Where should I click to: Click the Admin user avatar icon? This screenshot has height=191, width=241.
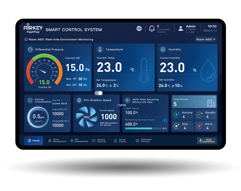coord(181,28)
